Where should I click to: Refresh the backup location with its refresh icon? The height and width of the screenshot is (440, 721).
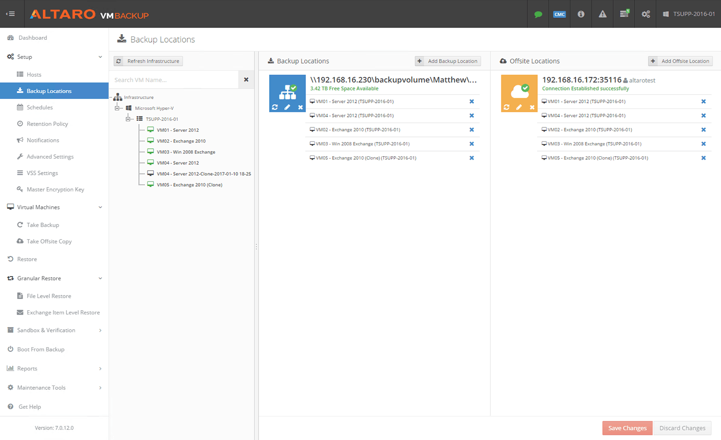[x=275, y=108]
